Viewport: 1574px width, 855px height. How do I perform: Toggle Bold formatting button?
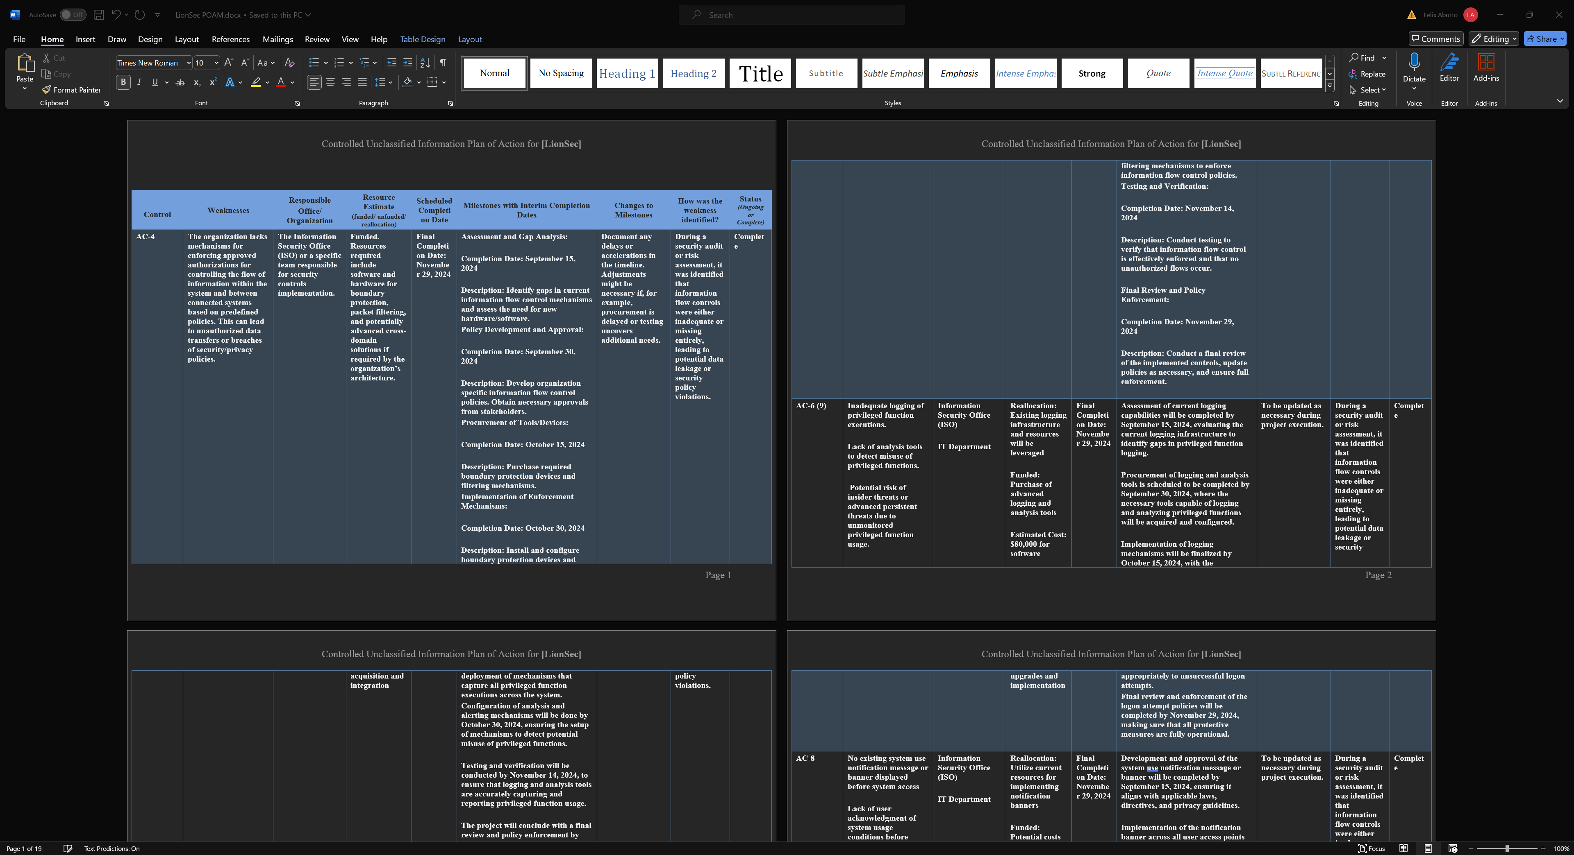[123, 82]
